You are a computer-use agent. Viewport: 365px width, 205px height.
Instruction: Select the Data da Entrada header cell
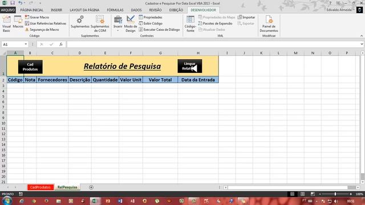198,80
